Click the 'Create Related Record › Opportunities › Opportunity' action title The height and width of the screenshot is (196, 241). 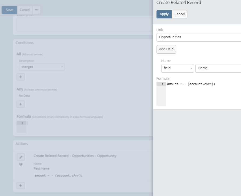click(75, 156)
